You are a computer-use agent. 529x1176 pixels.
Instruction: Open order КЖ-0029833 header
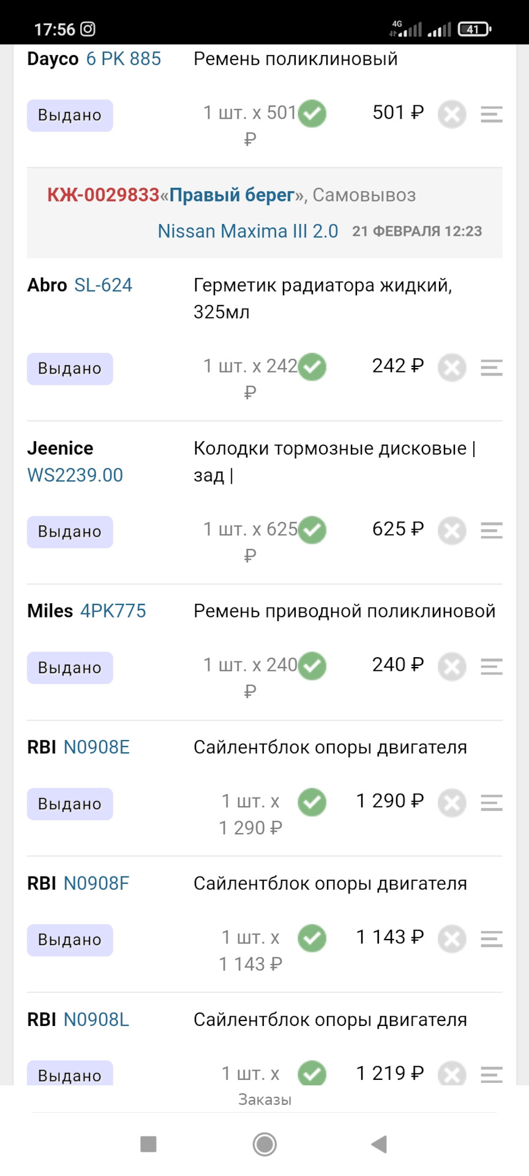103,195
